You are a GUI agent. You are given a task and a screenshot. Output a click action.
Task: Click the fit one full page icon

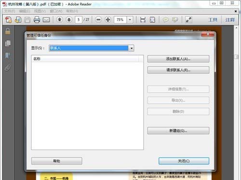(152, 20)
